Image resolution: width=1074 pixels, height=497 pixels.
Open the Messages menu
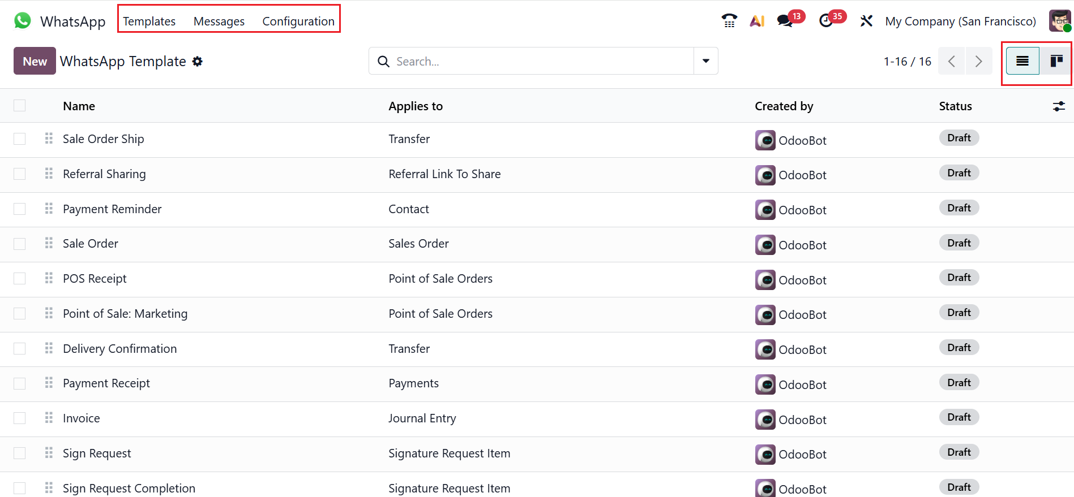coord(219,21)
